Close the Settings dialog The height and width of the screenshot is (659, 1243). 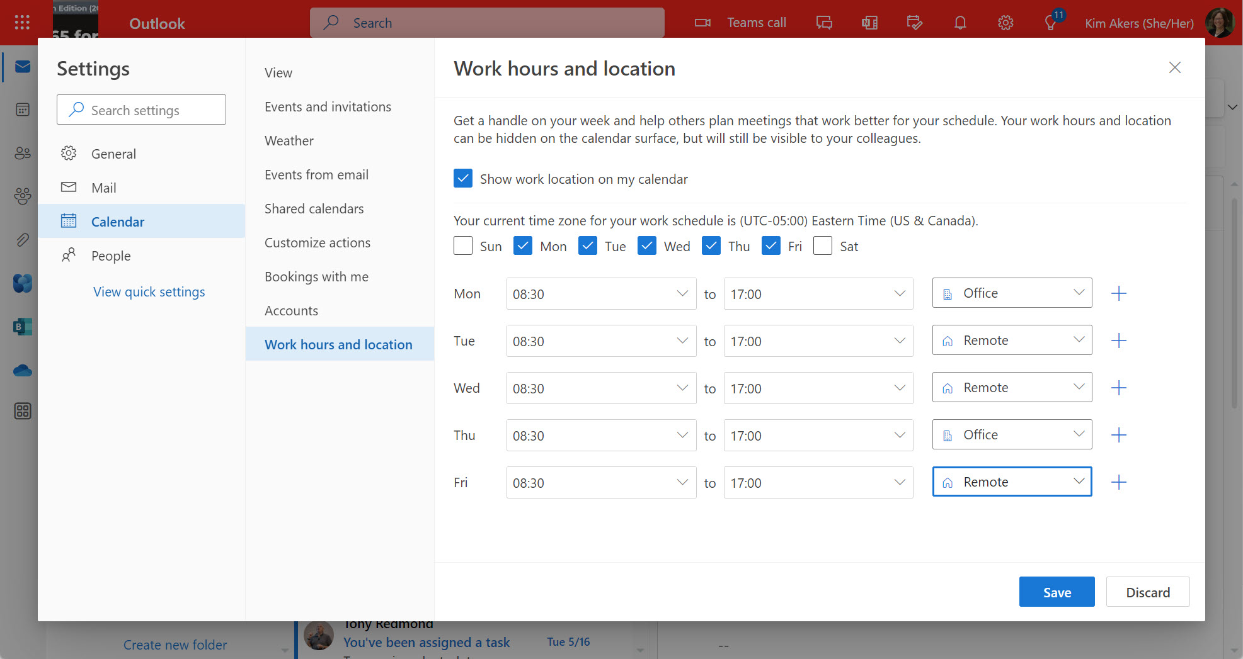click(x=1174, y=68)
